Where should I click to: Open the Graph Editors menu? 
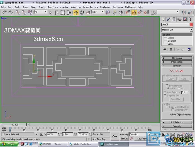(91, 7)
